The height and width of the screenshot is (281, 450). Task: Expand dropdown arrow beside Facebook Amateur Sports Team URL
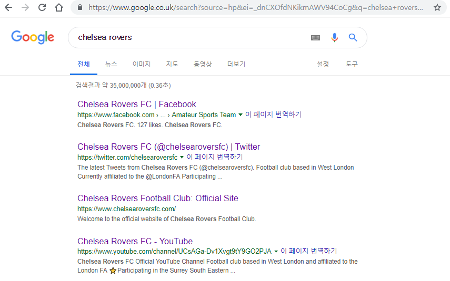tap(241, 115)
